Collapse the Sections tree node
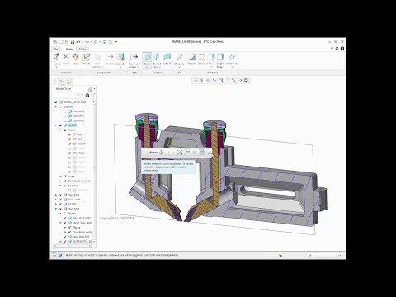Screen dimensions: 396x297 tap(56, 106)
